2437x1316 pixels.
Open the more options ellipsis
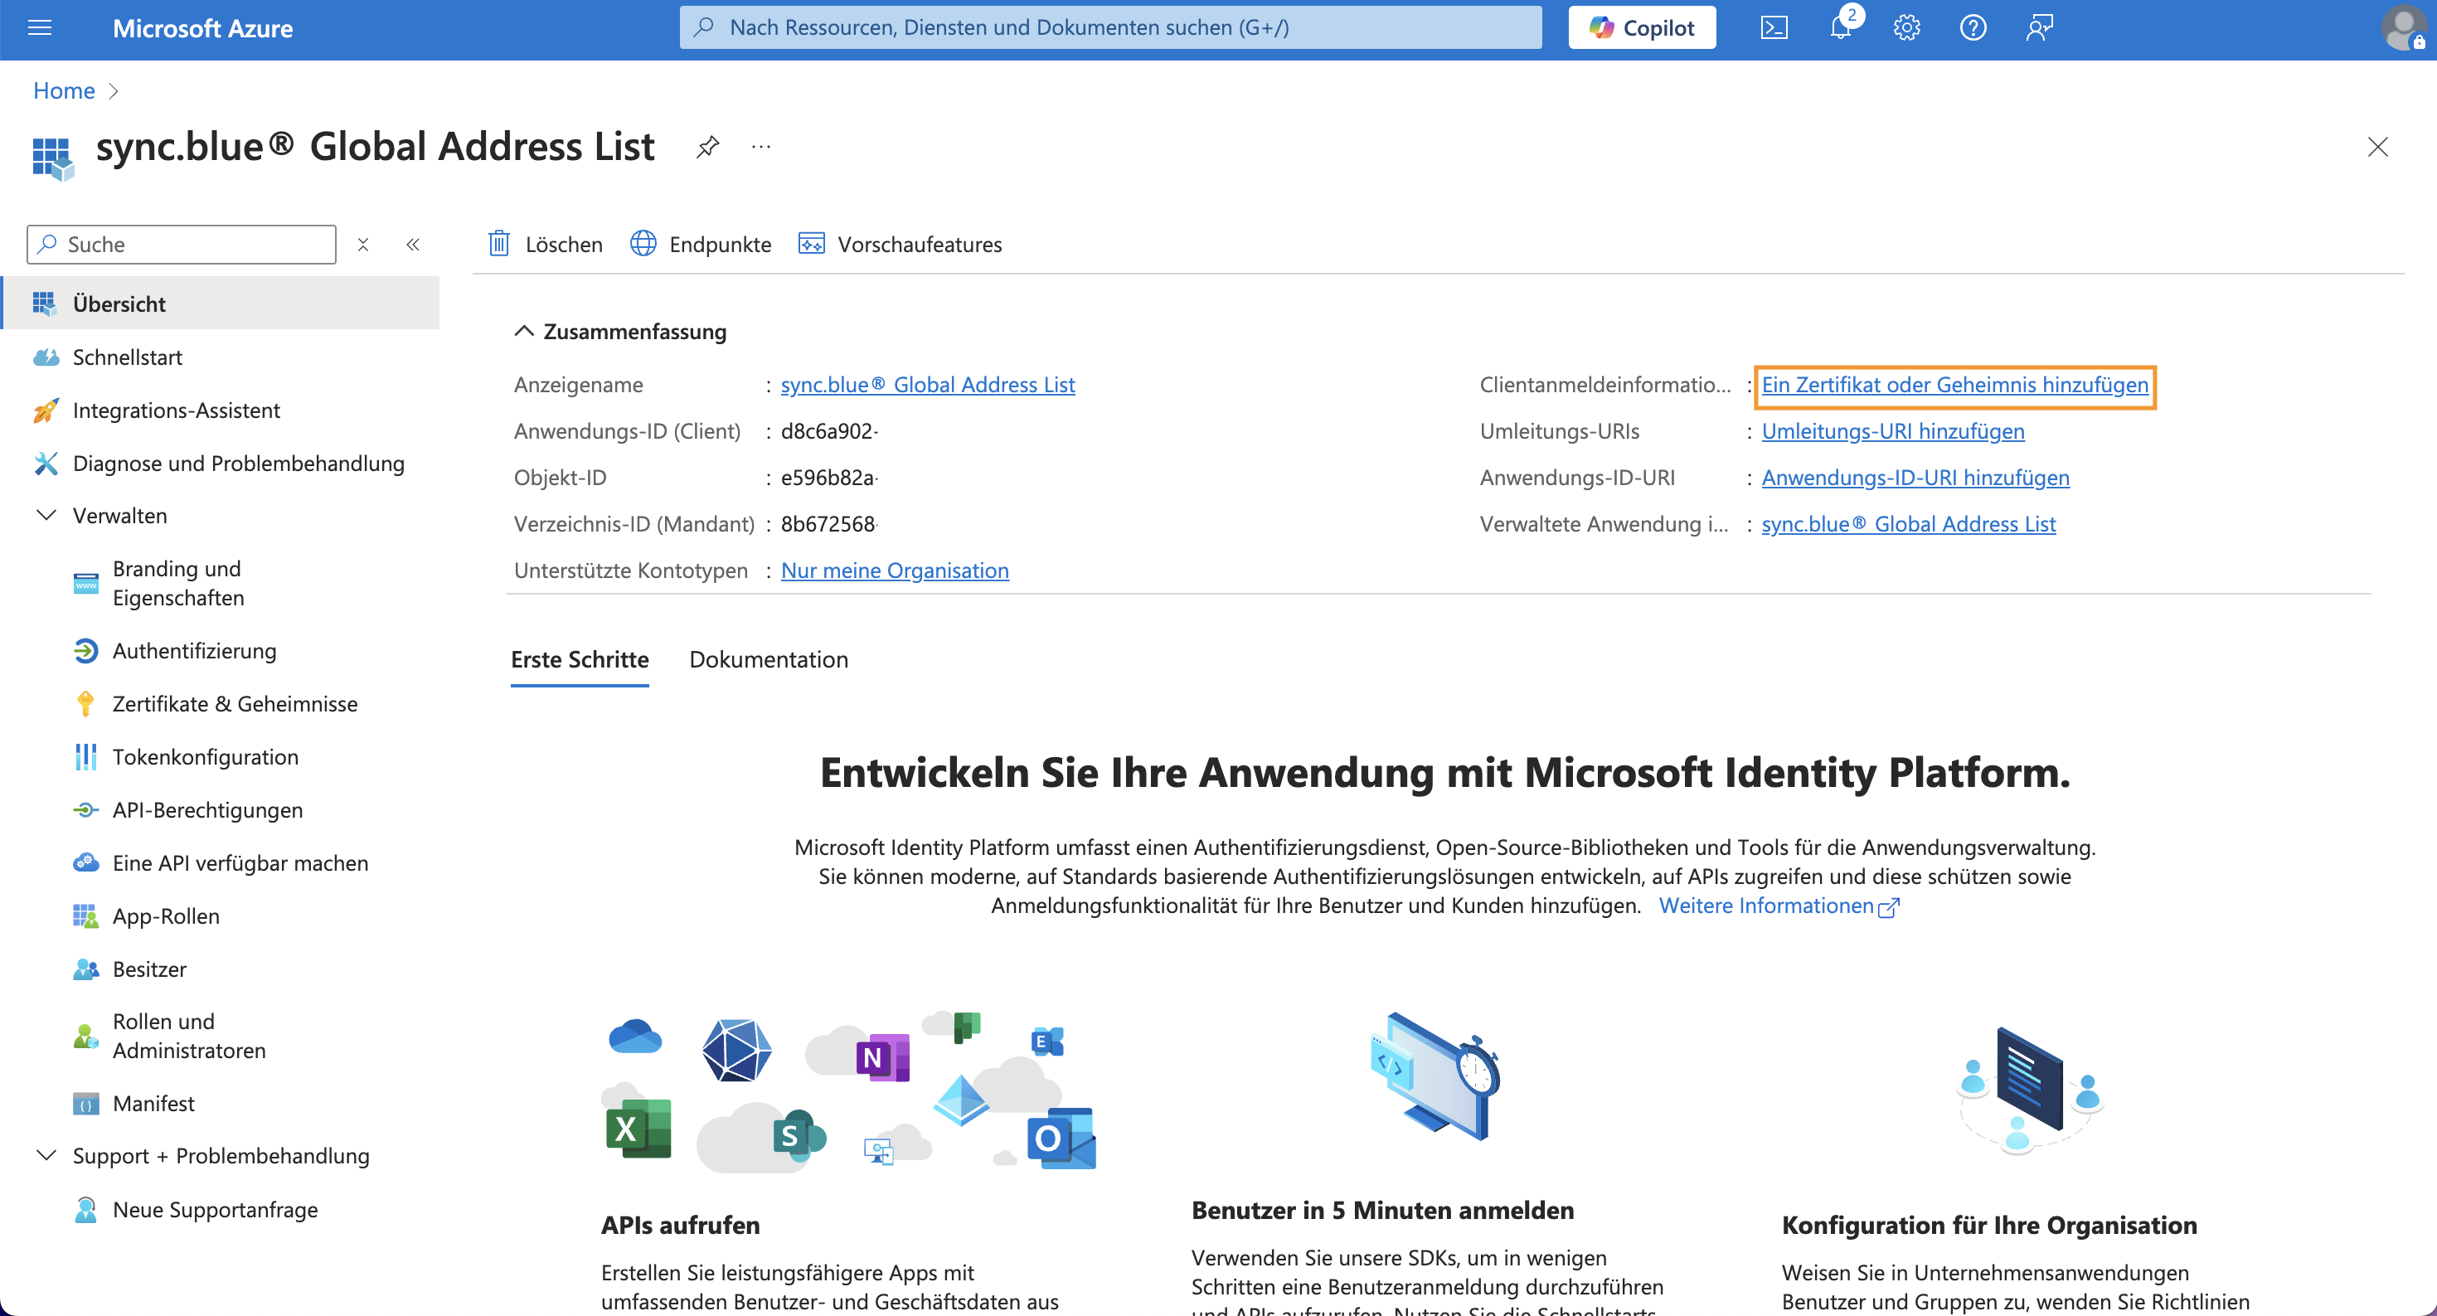coord(761,147)
